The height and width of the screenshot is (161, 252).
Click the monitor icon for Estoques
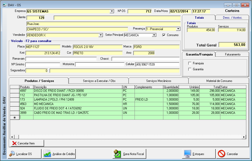pos(187,154)
